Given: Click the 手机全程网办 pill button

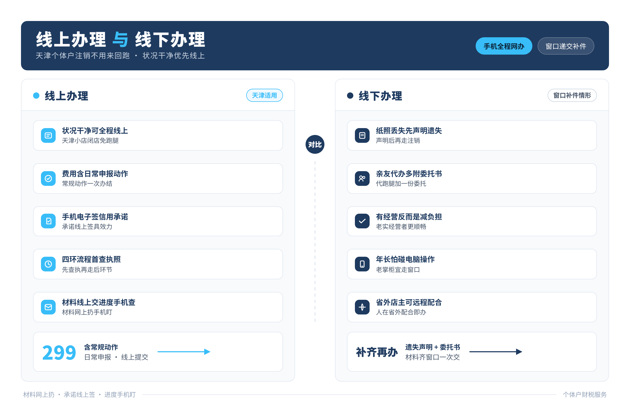Looking at the screenshot, I should (503, 46).
